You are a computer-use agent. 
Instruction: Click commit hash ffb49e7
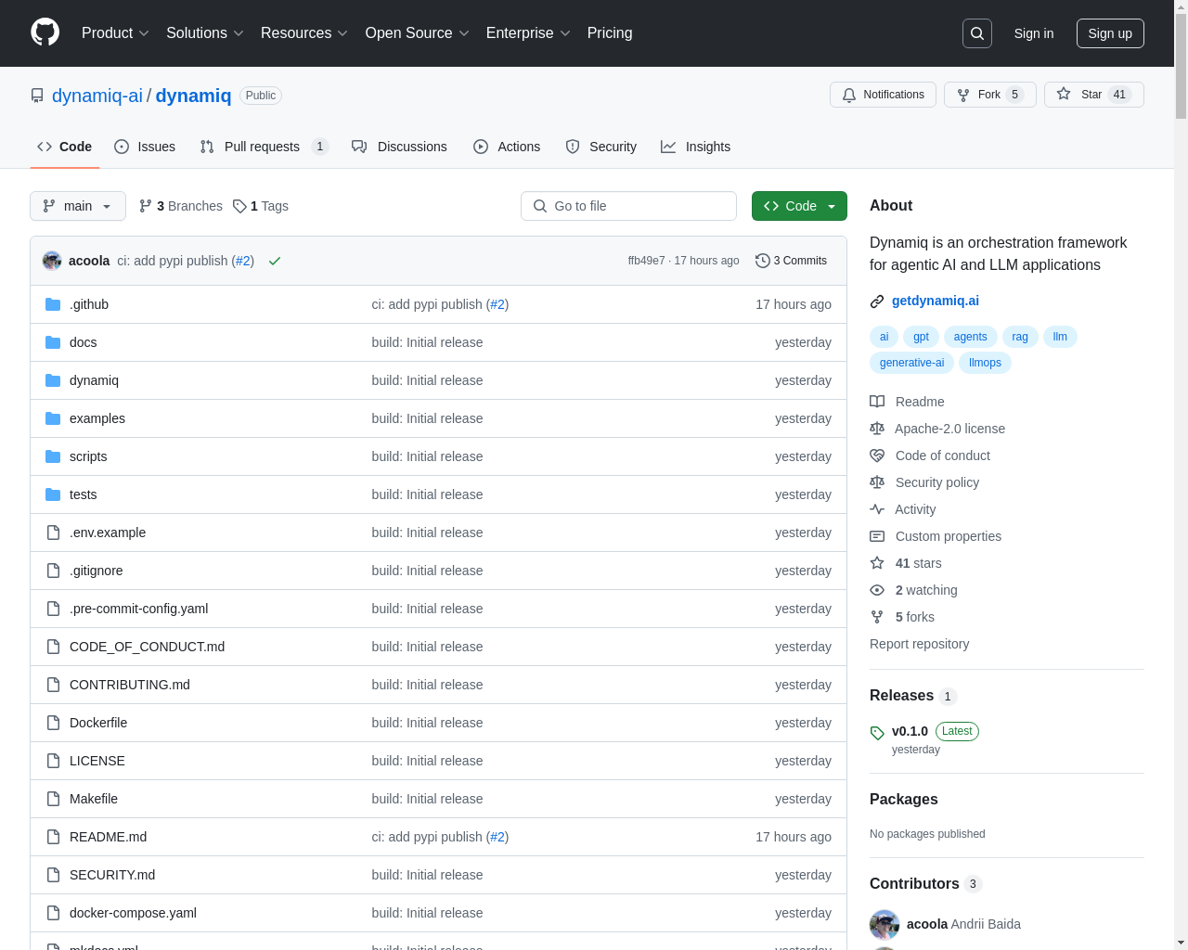pos(646,261)
